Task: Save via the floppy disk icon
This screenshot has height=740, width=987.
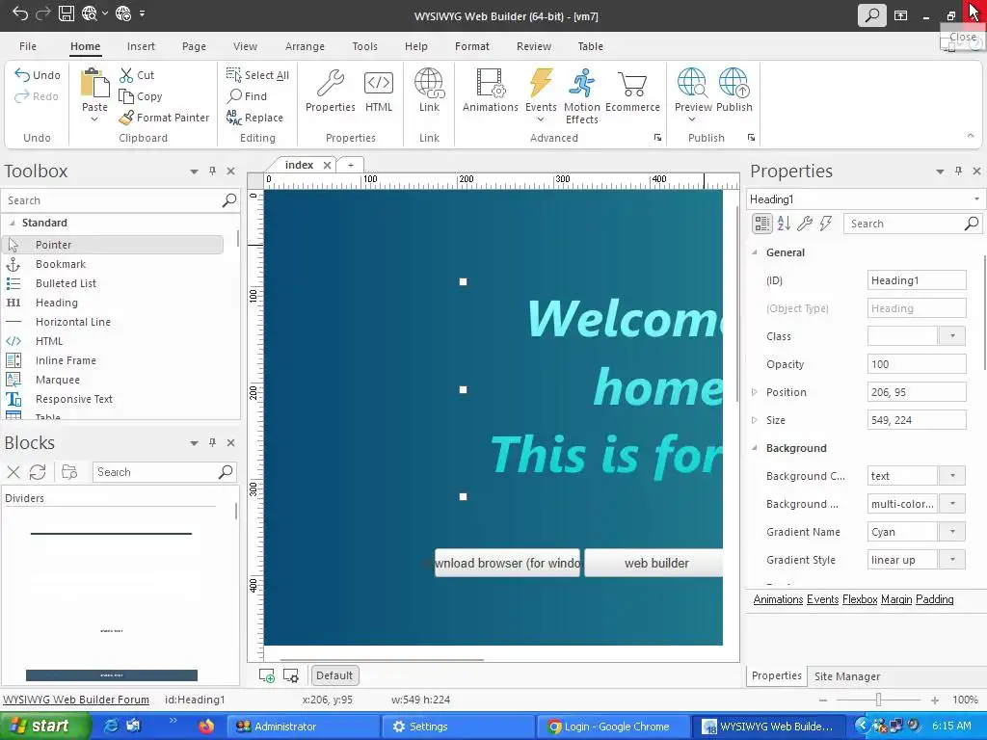Action: 67,13
